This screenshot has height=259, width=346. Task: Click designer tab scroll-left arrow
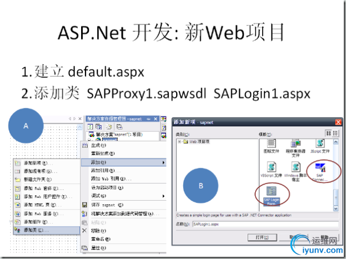point(70,119)
